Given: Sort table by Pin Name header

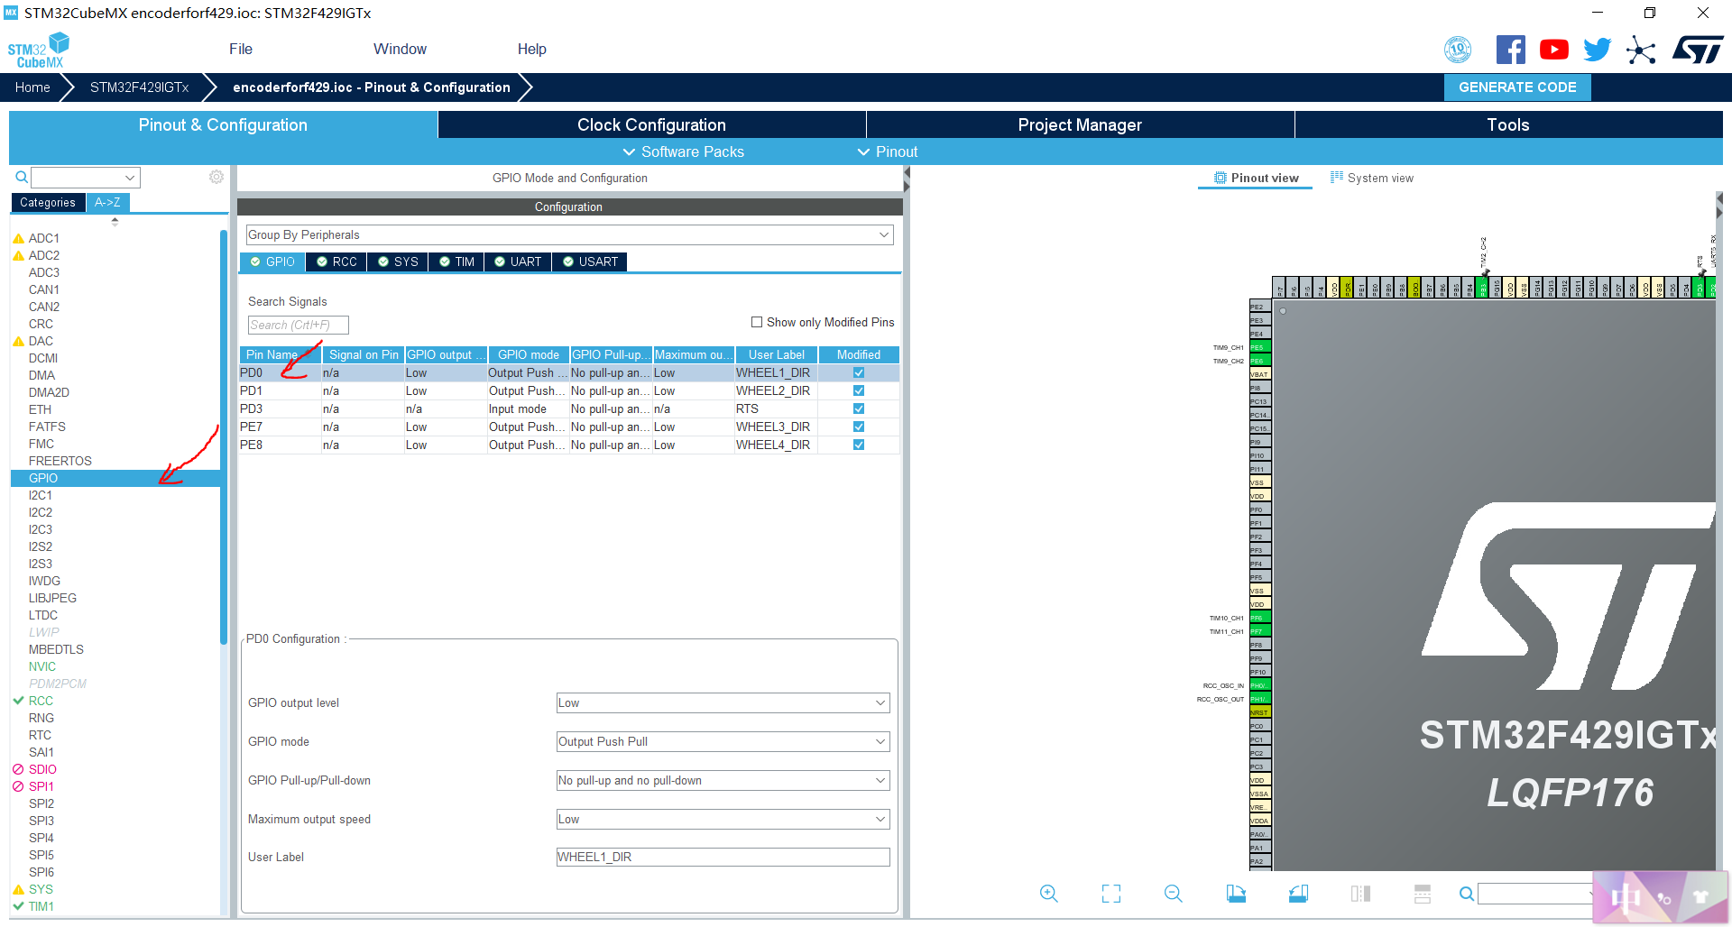Looking at the screenshot, I should (x=280, y=354).
